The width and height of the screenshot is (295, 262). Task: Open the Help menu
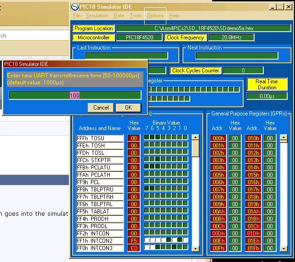pyautogui.click(x=174, y=16)
